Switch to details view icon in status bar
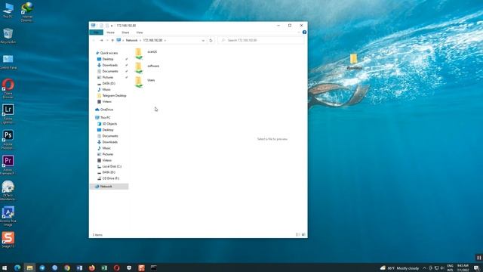This screenshot has width=483, height=272. pos(297,235)
